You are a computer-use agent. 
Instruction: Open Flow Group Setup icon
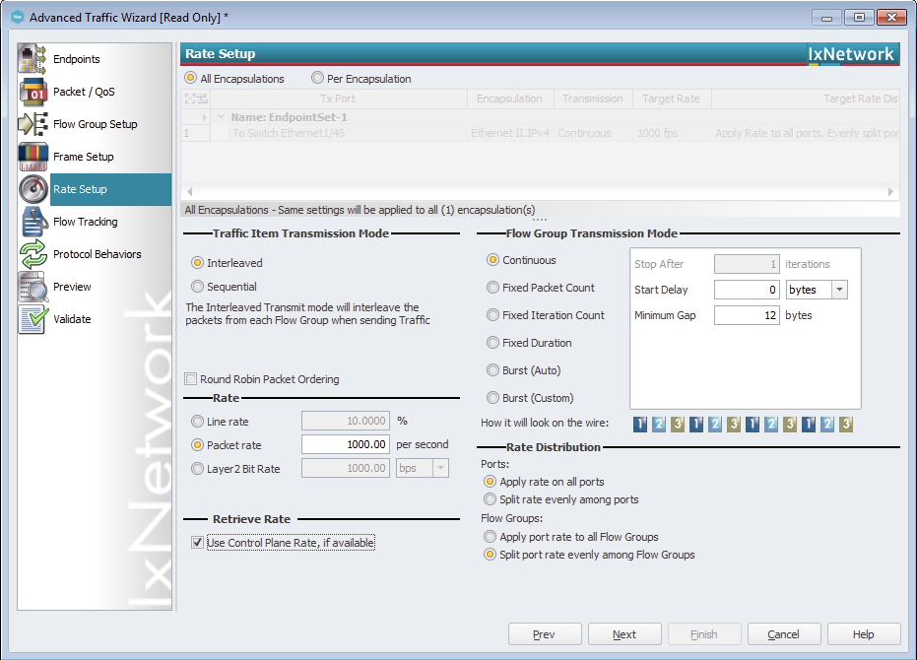point(33,124)
